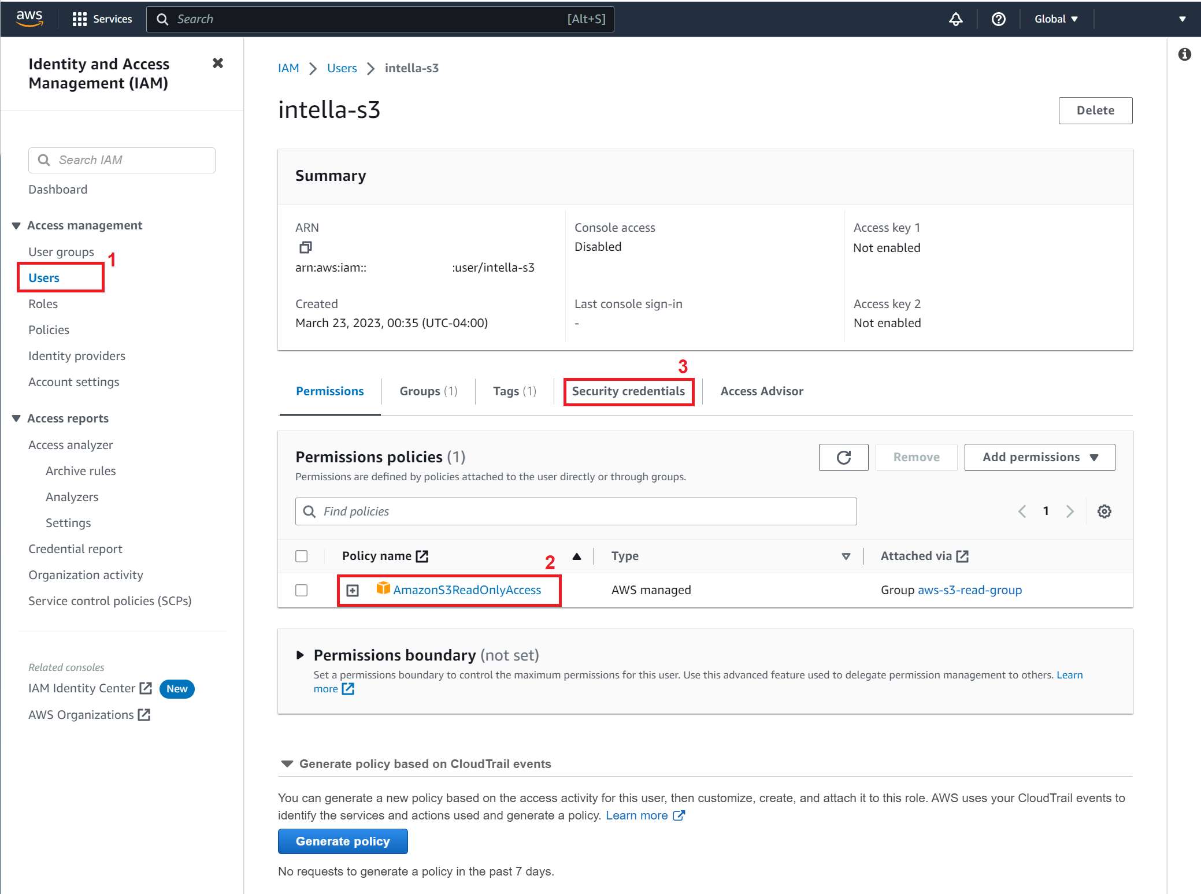
Task: Refresh the permissions policies list
Action: pyautogui.click(x=843, y=457)
